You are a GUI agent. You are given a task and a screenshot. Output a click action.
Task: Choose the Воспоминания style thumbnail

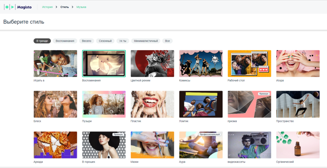[104, 64]
